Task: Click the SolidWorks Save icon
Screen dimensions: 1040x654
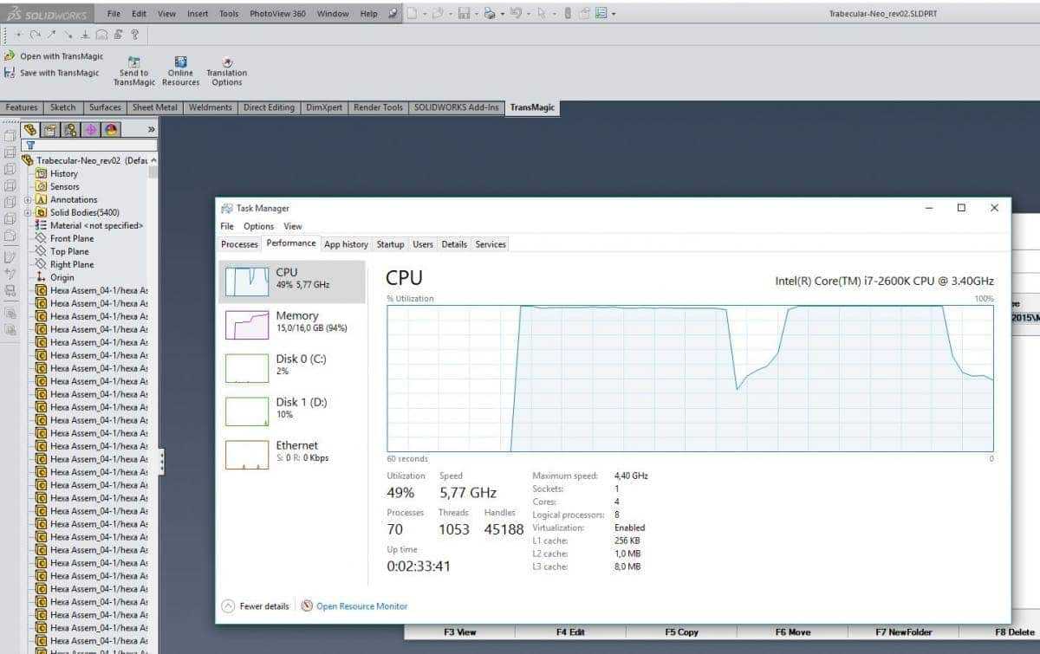Action: (464, 13)
